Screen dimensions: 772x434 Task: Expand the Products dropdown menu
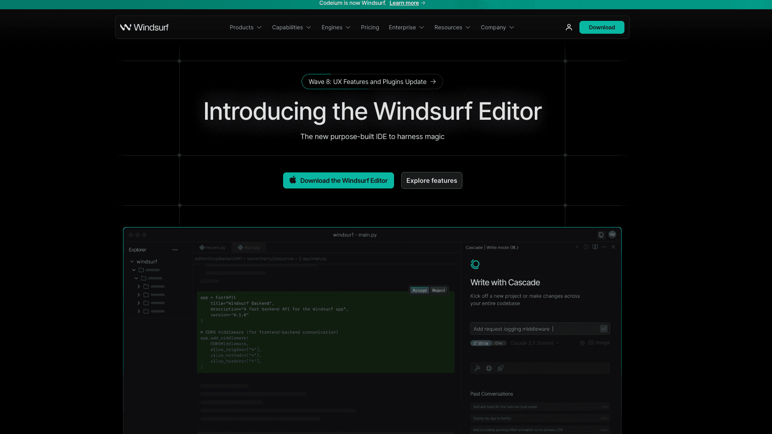tap(246, 27)
